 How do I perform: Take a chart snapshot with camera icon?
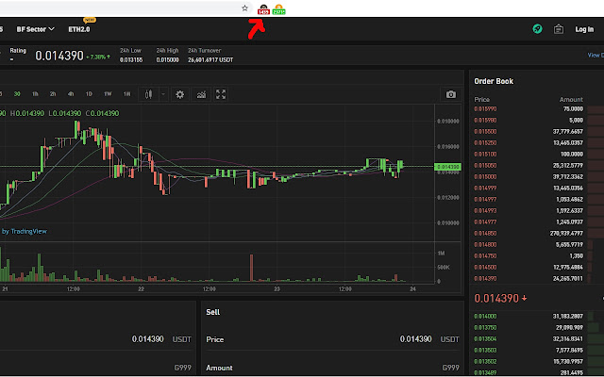click(x=451, y=94)
